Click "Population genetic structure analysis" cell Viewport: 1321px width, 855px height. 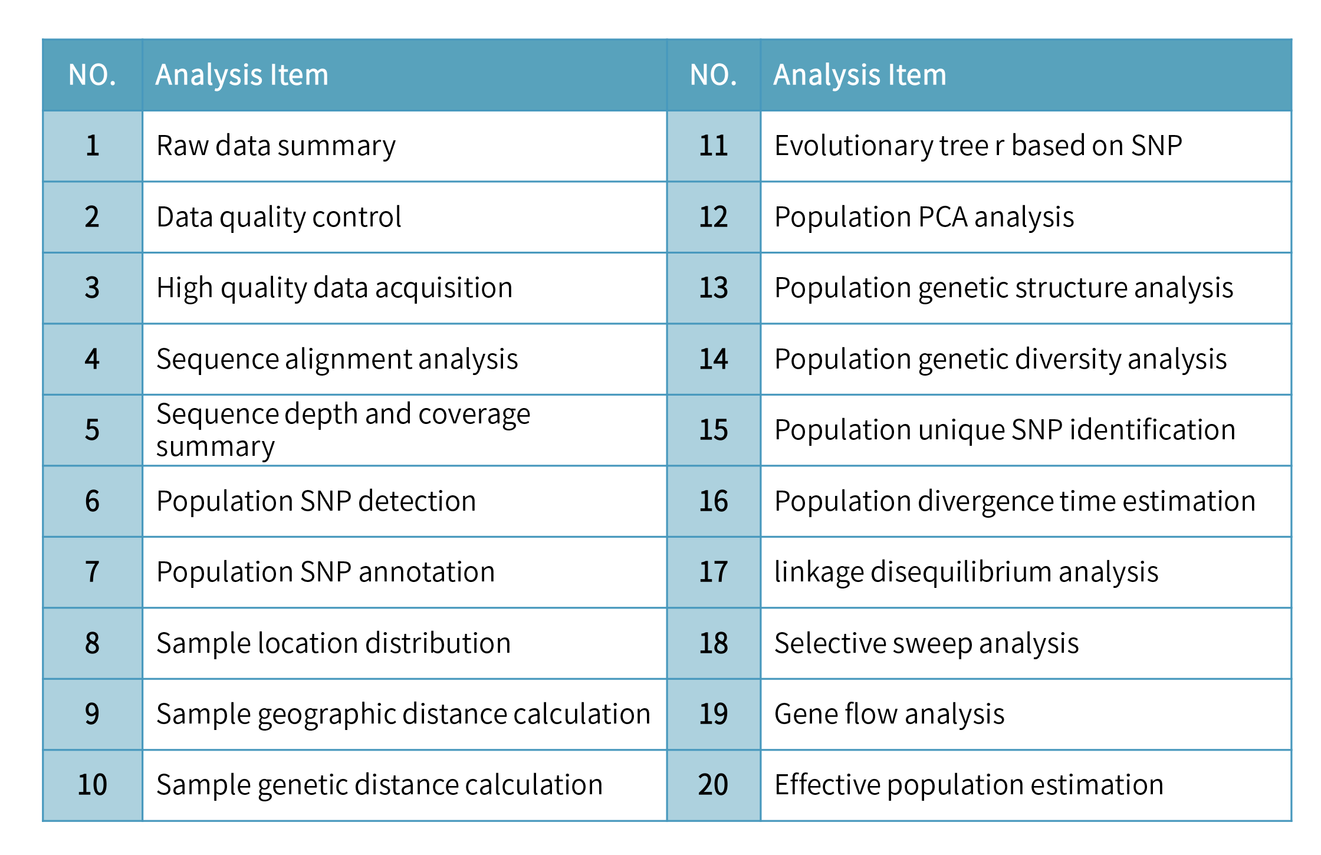click(x=1003, y=288)
